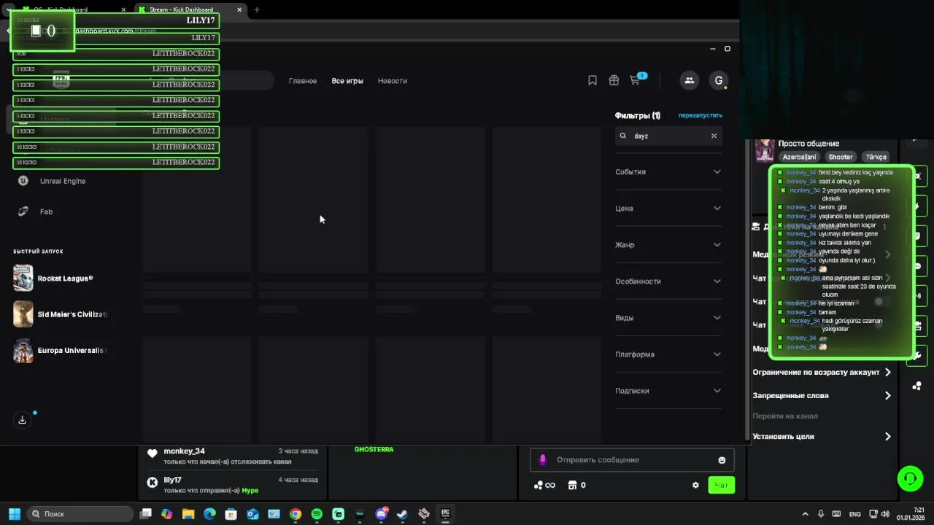Open Microsoft Store from the taskbar
The image size is (934, 525).
(x=231, y=514)
